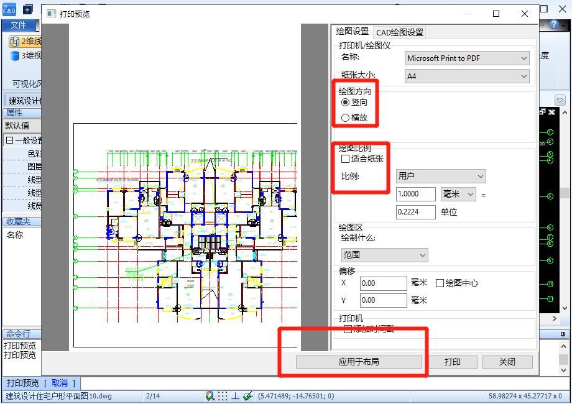Viewport: 572px width, 404px height.
Task: Select the 竖向 portrait orientation radio button
Action: pos(345,102)
